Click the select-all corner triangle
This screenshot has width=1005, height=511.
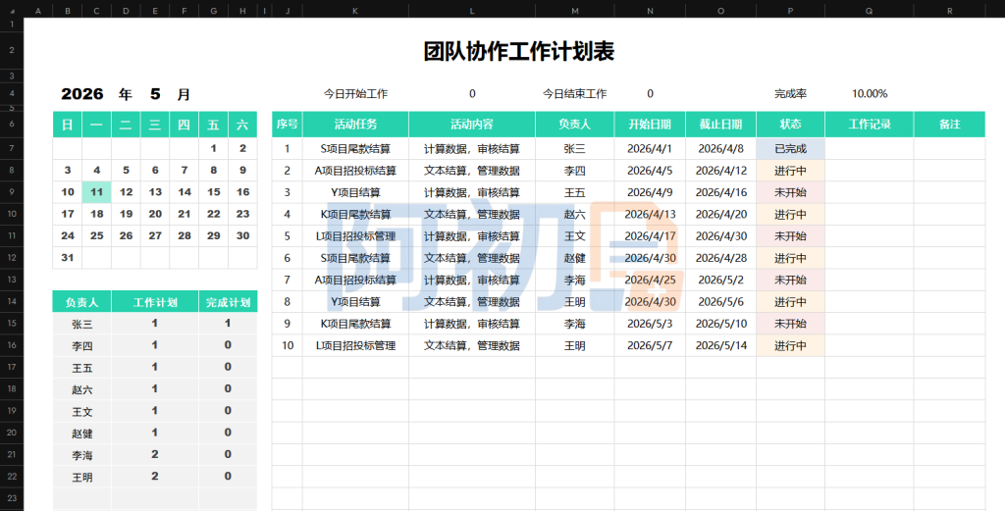[x=12, y=10]
